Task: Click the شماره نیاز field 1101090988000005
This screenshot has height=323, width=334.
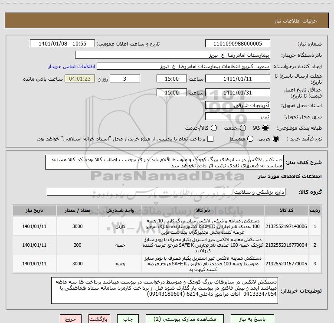Action: coord(238,44)
